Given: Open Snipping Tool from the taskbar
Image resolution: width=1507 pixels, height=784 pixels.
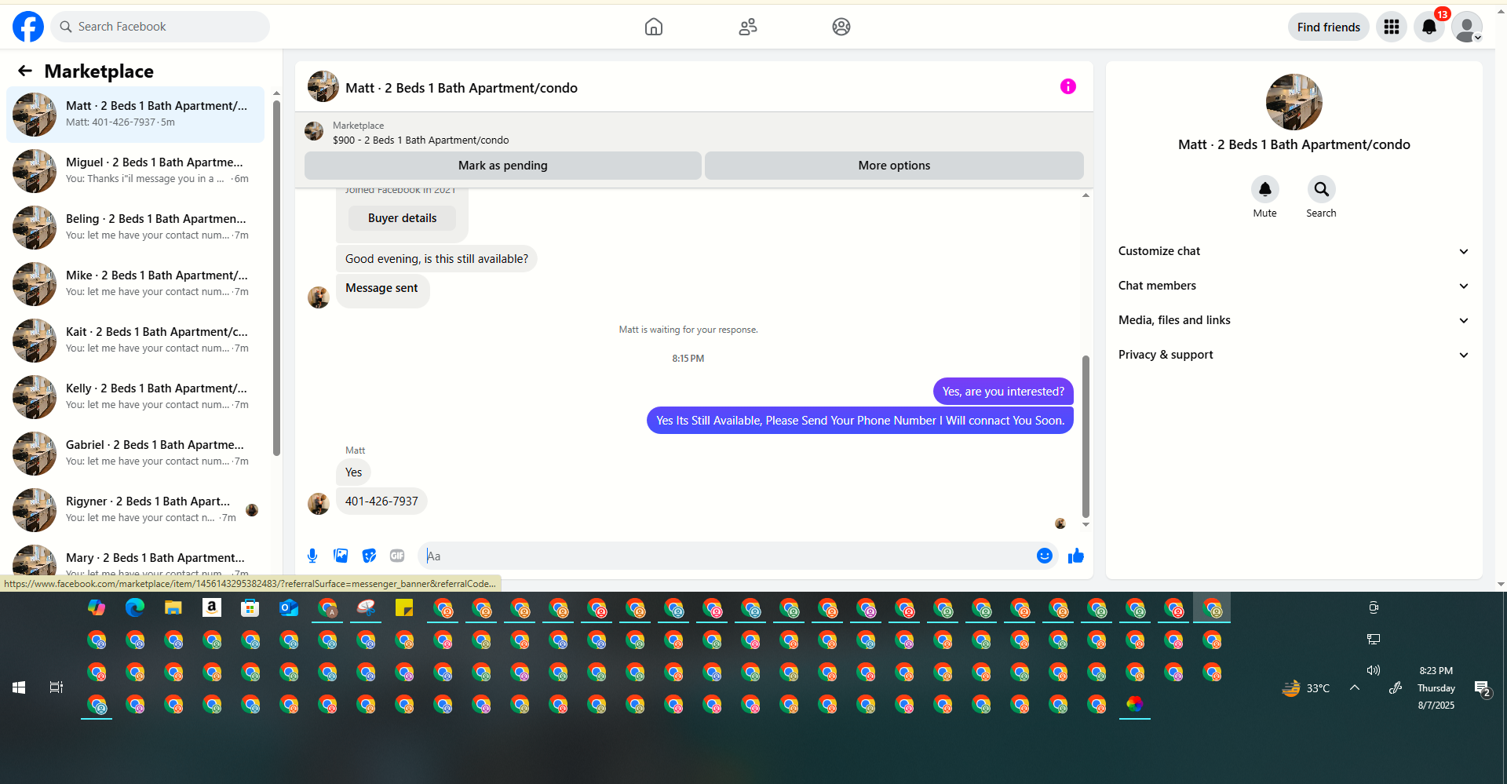Looking at the screenshot, I should coord(366,607).
